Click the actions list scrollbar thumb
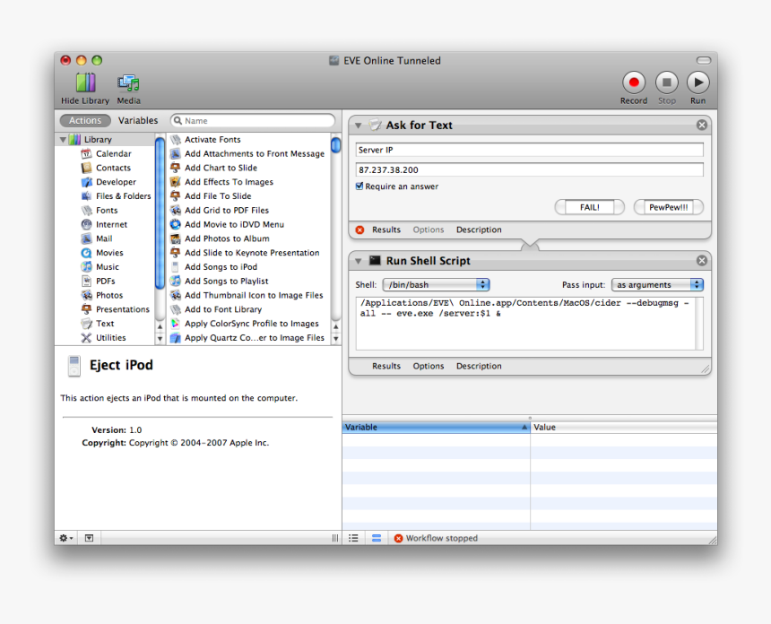 [x=336, y=145]
